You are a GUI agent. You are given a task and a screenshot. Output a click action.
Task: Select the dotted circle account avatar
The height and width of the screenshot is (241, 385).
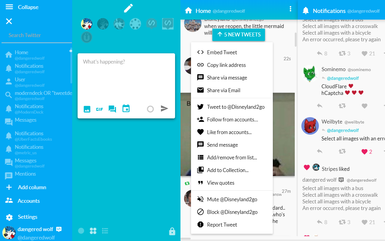pos(135,23)
